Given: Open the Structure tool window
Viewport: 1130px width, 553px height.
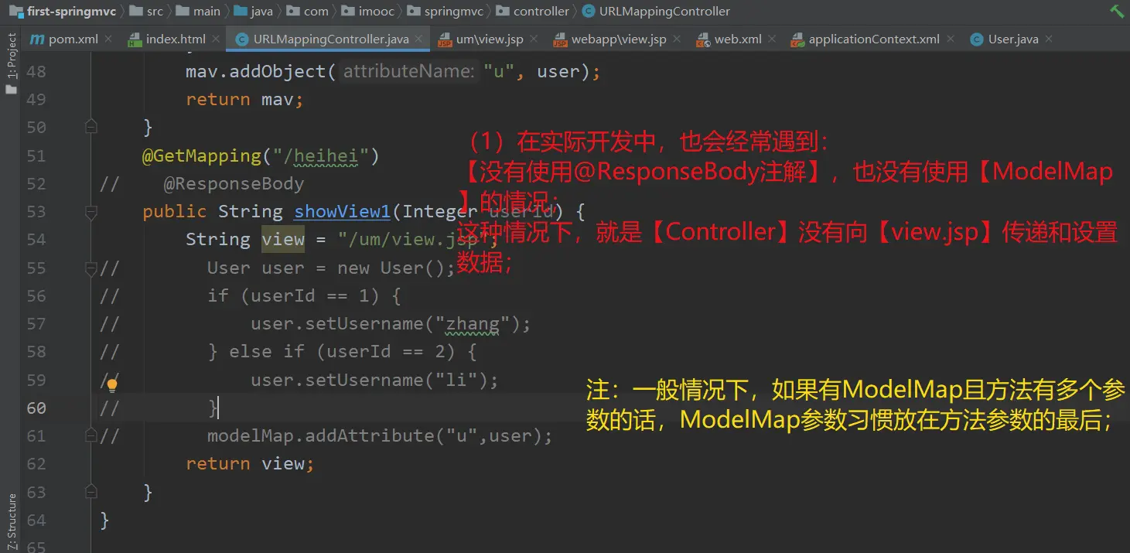Looking at the screenshot, I should coord(11,516).
